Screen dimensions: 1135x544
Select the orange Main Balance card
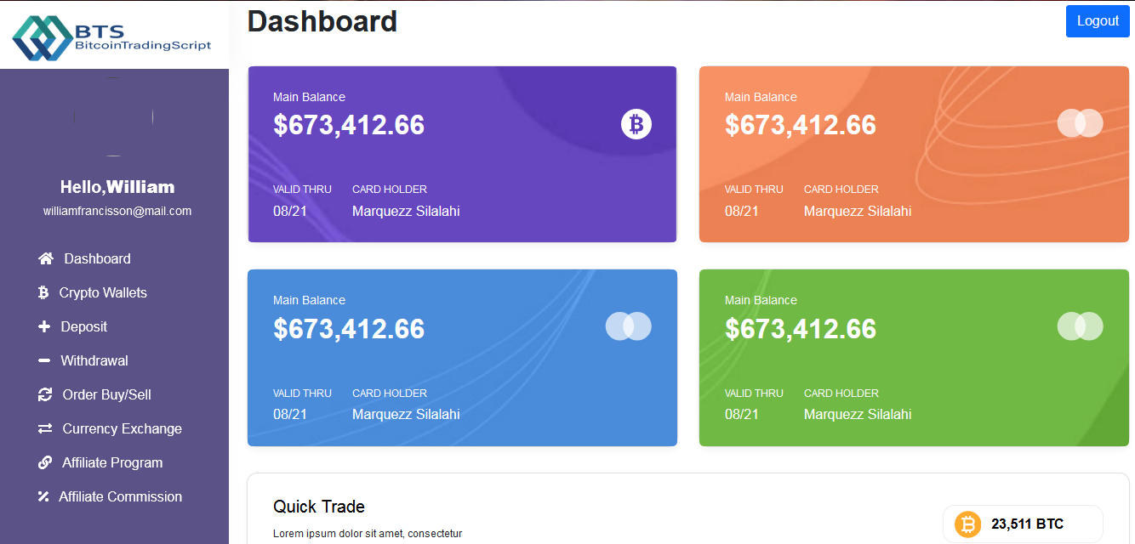(914, 154)
